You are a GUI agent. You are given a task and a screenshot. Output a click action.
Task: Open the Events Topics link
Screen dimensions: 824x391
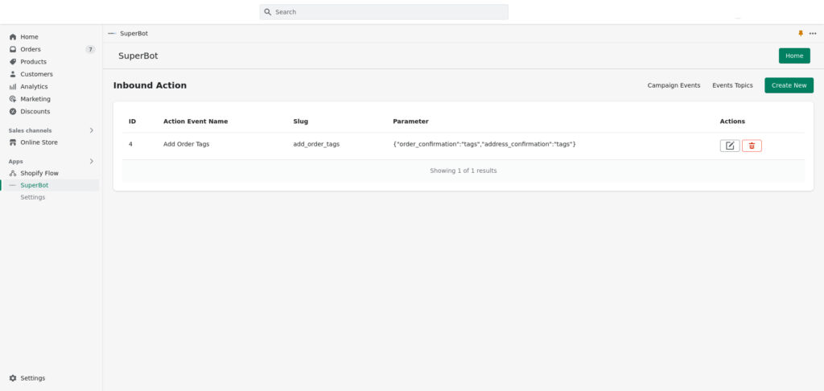732,85
